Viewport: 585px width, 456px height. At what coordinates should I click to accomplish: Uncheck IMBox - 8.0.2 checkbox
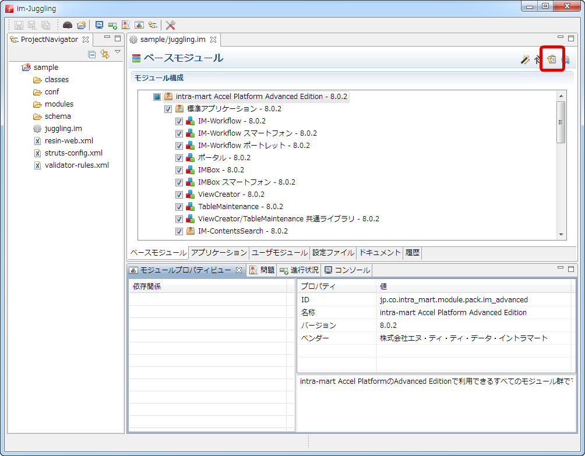pyautogui.click(x=179, y=171)
